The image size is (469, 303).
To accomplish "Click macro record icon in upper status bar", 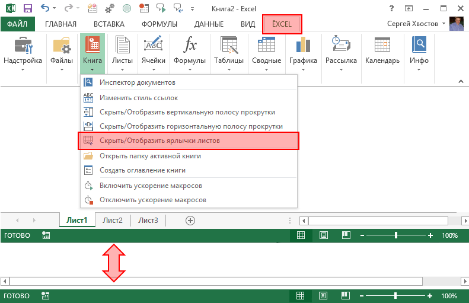I will [46, 235].
